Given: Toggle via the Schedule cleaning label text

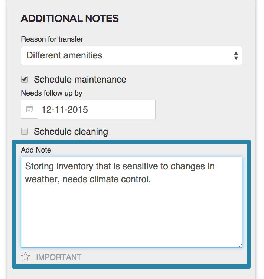Looking at the screenshot, I should 71,132.
